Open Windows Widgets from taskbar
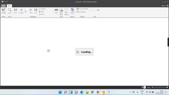This screenshot has height=95, width=169. click(71, 92)
